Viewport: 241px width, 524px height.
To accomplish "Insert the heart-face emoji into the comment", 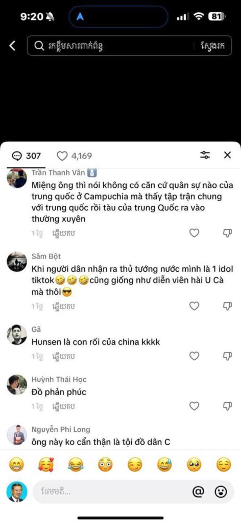I will point(46,465).
